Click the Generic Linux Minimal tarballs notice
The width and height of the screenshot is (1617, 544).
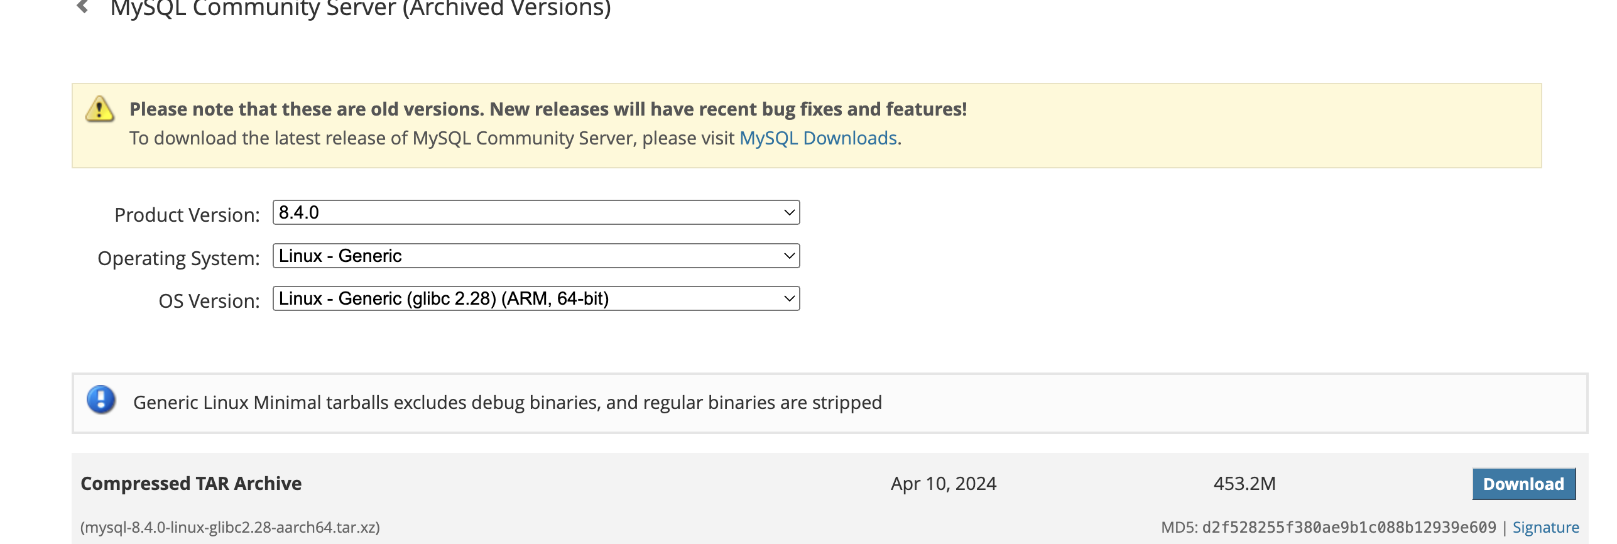(x=508, y=403)
